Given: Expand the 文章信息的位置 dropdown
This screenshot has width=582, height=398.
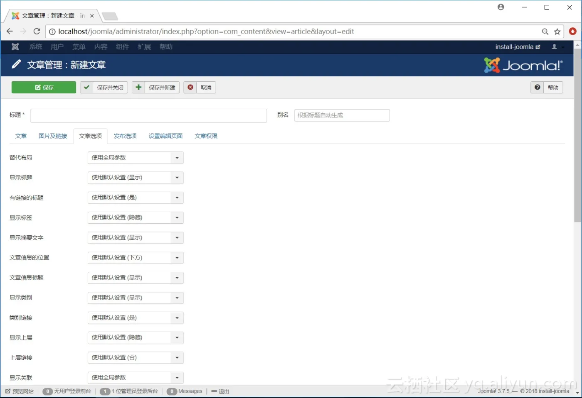Looking at the screenshot, I should 136,258.
